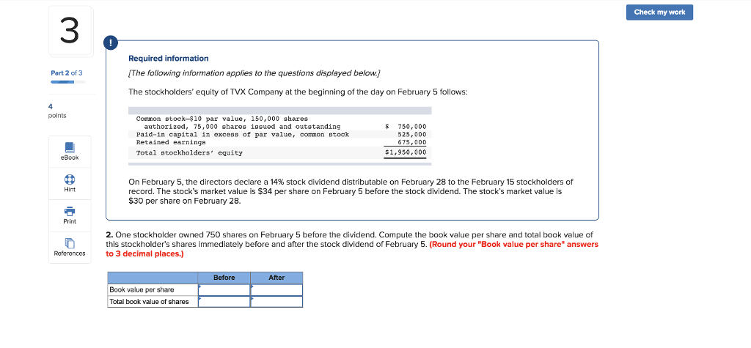Click the 525,000 paid-in capital value
Screen dimensions: 751x348
[x=412, y=134]
